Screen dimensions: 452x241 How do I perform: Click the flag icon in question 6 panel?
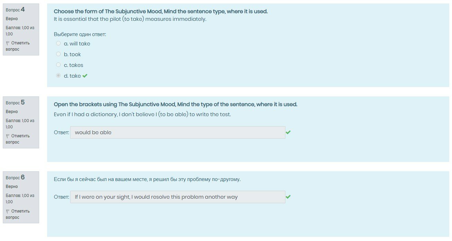coord(8,211)
